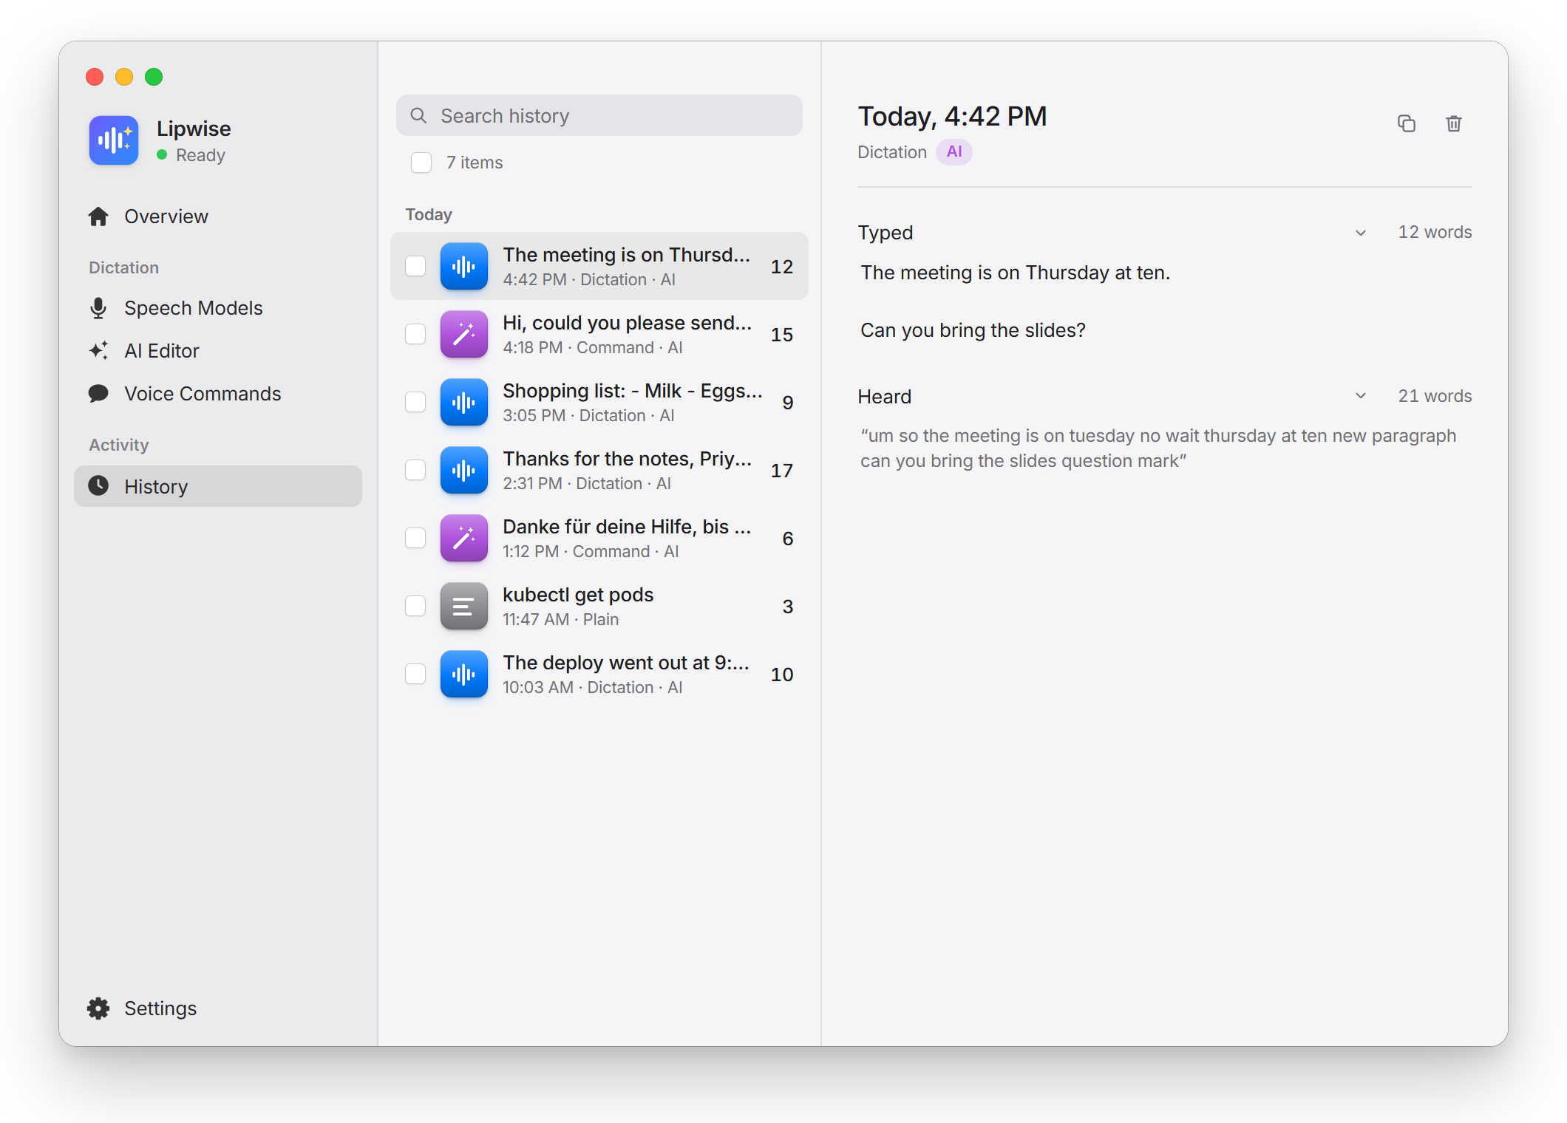
Task: Copy the transcript with the copy icon
Action: tap(1406, 123)
